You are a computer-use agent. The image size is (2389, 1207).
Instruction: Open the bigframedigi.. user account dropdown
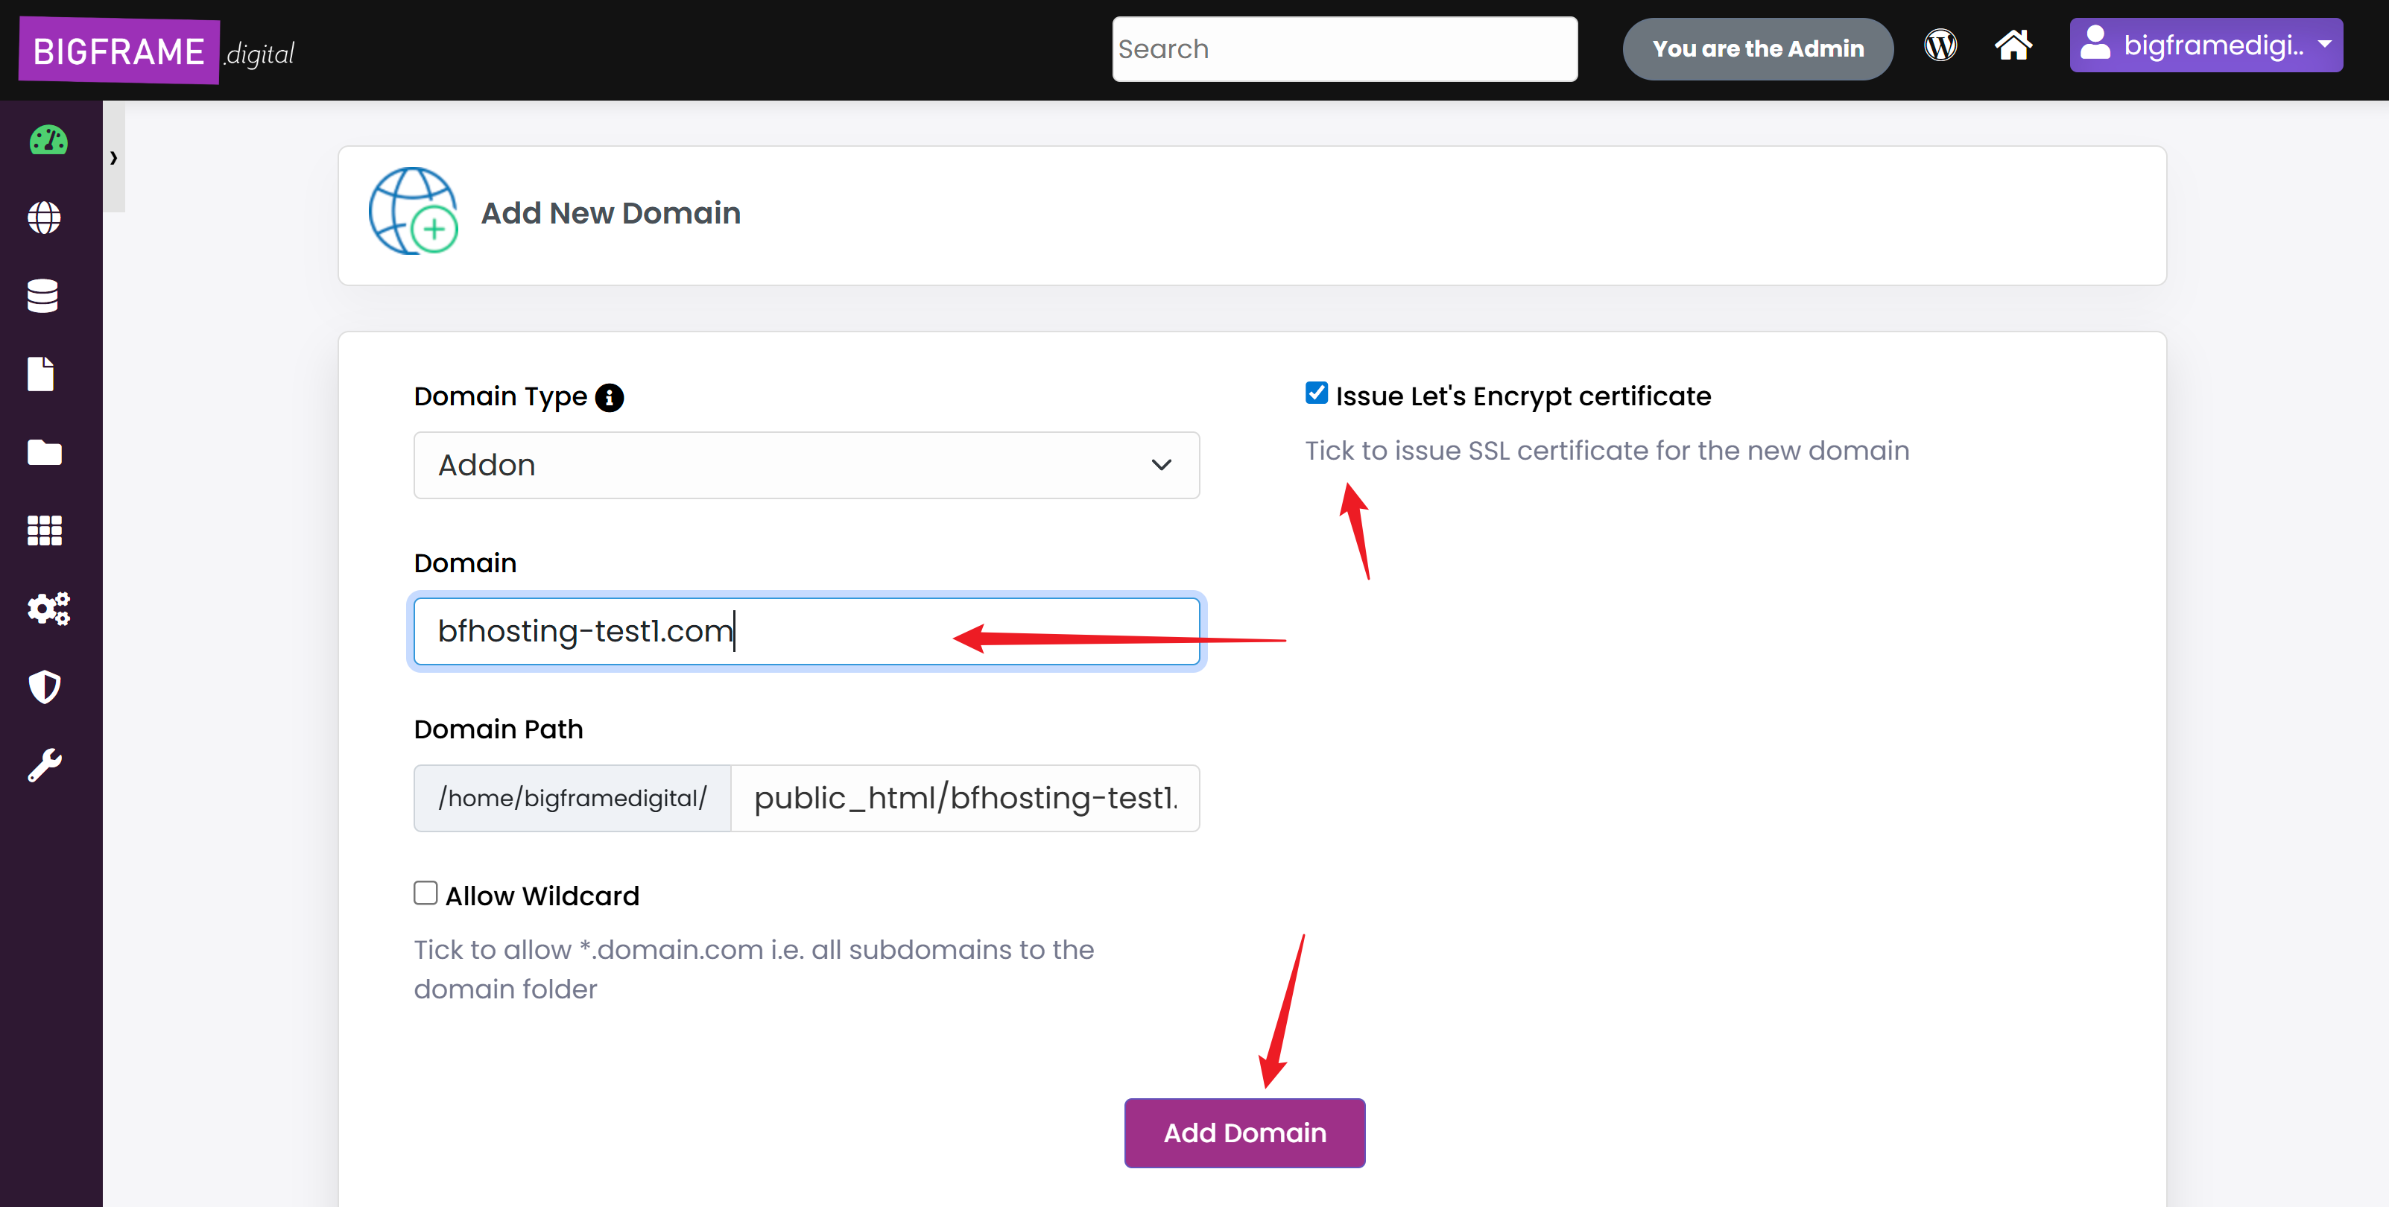coord(2206,45)
